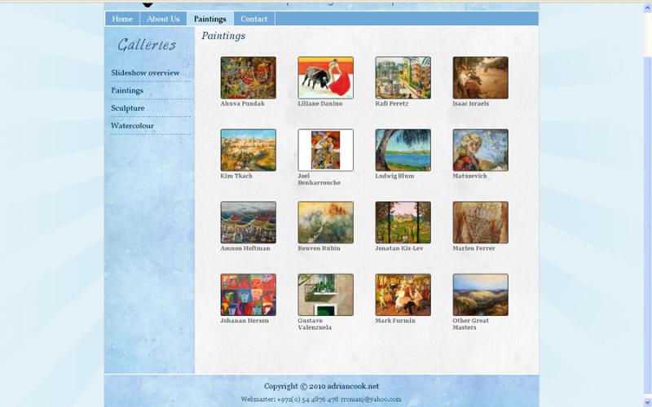Click the Paintings page heading
Viewport: 652px width, 407px height.
(223, 36)
